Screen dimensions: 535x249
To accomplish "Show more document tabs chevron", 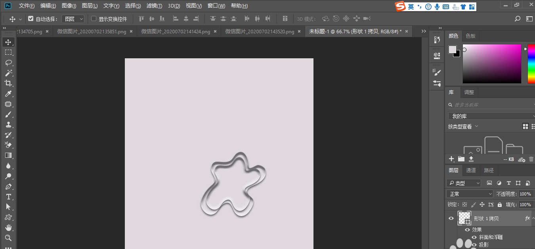I will pyautogui.click(x=424, y=31).
